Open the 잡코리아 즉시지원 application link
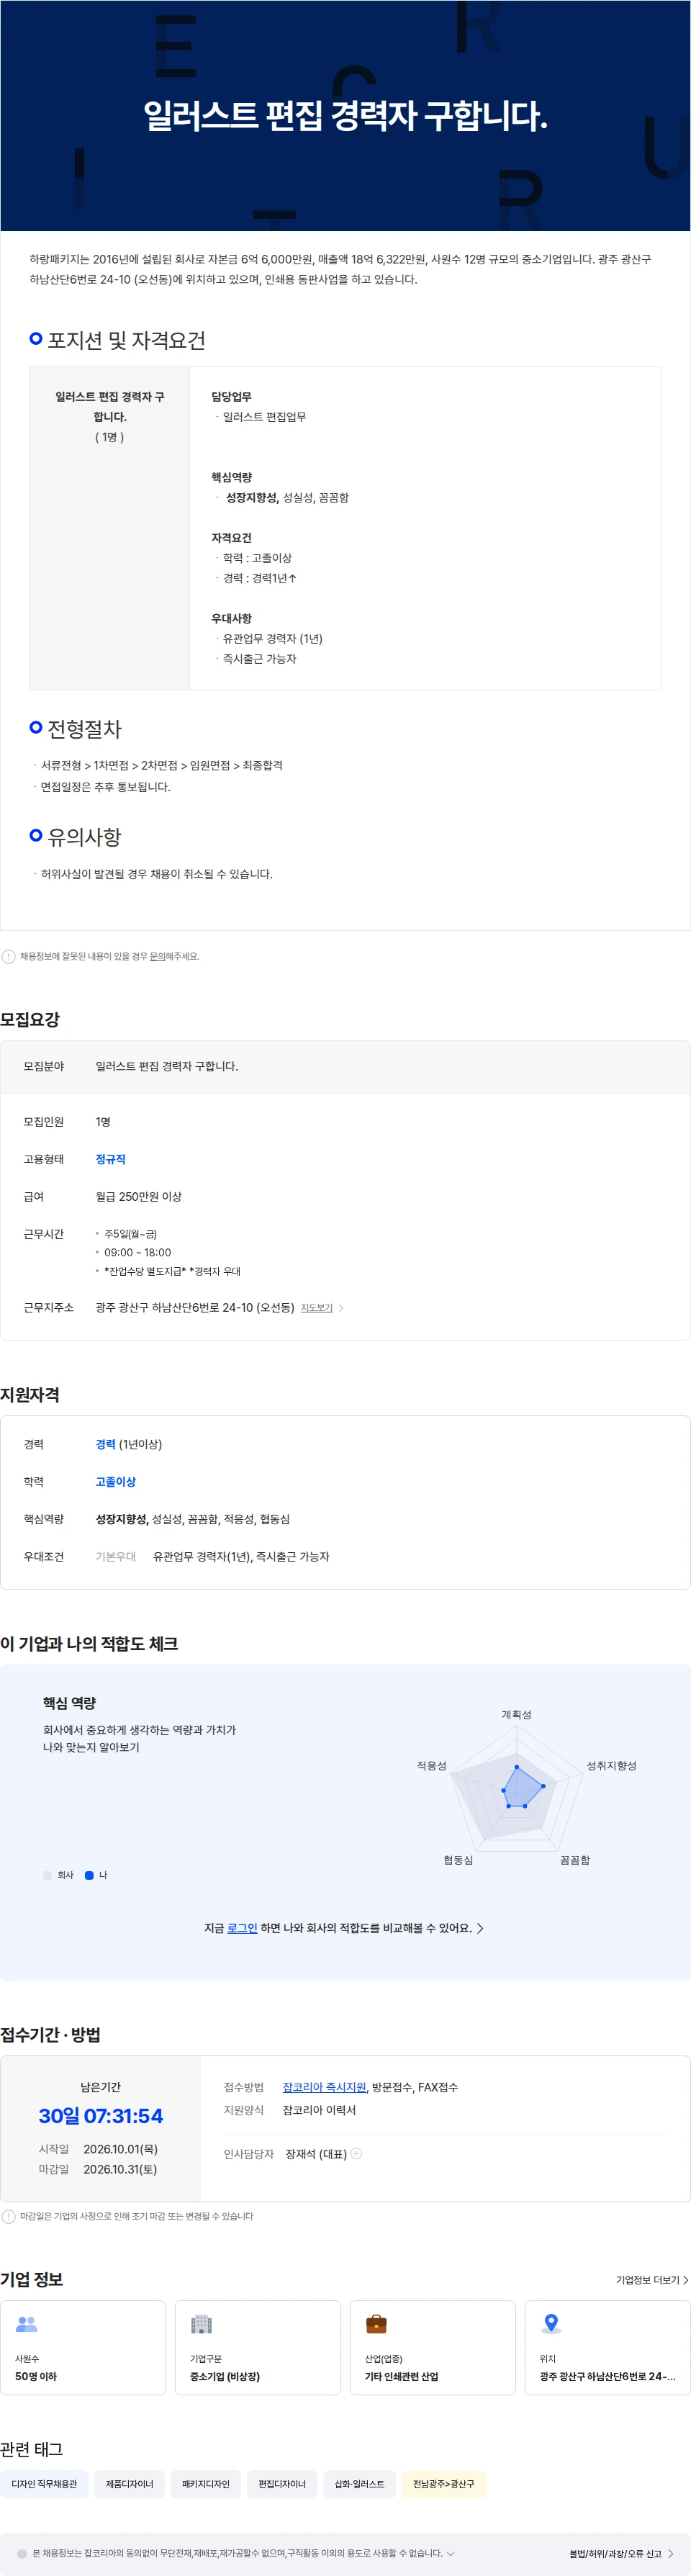 (x=324, y=2087)
